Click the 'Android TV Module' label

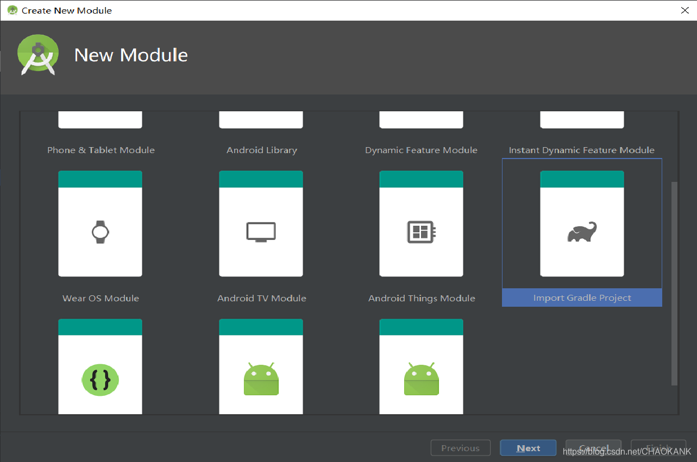(262, 298)
